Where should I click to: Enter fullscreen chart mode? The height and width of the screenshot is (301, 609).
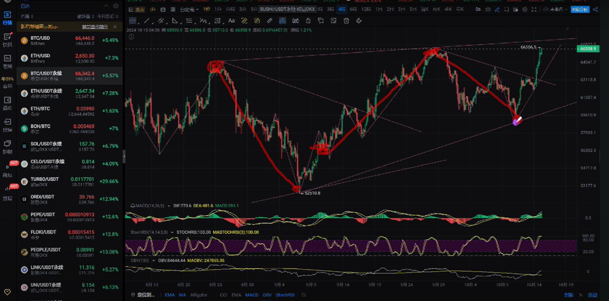tap(534, 9)
